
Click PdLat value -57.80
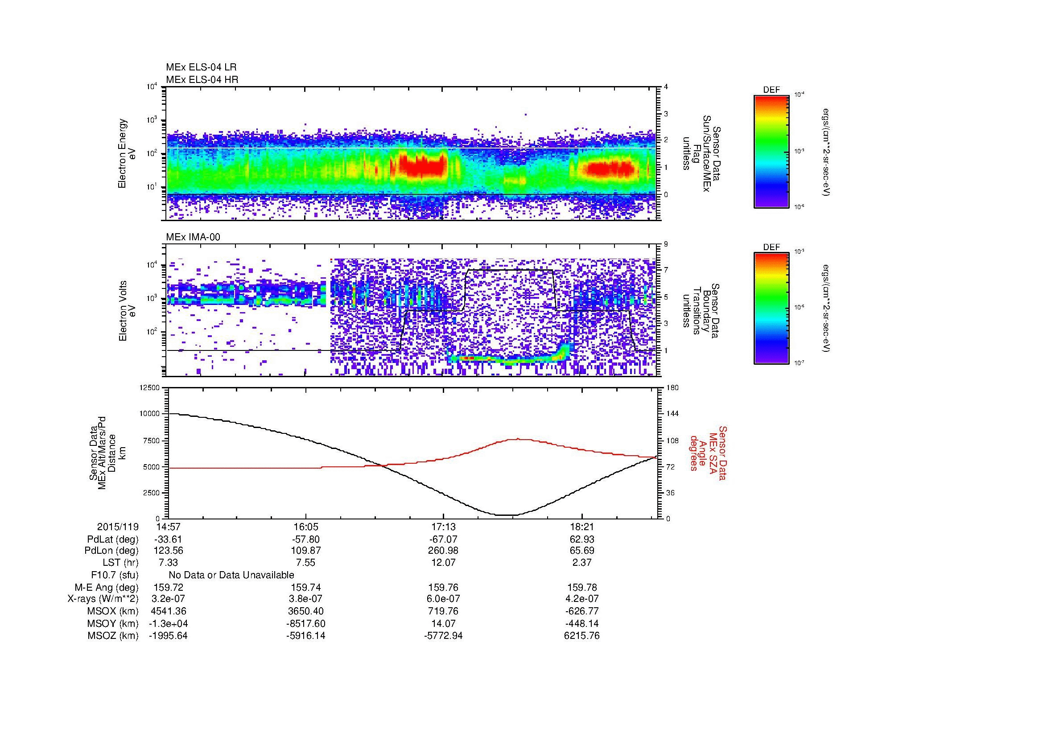click(x=306, y=539)
